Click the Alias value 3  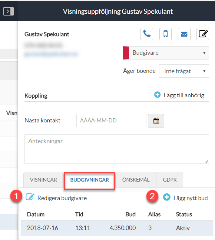[150, 228]
